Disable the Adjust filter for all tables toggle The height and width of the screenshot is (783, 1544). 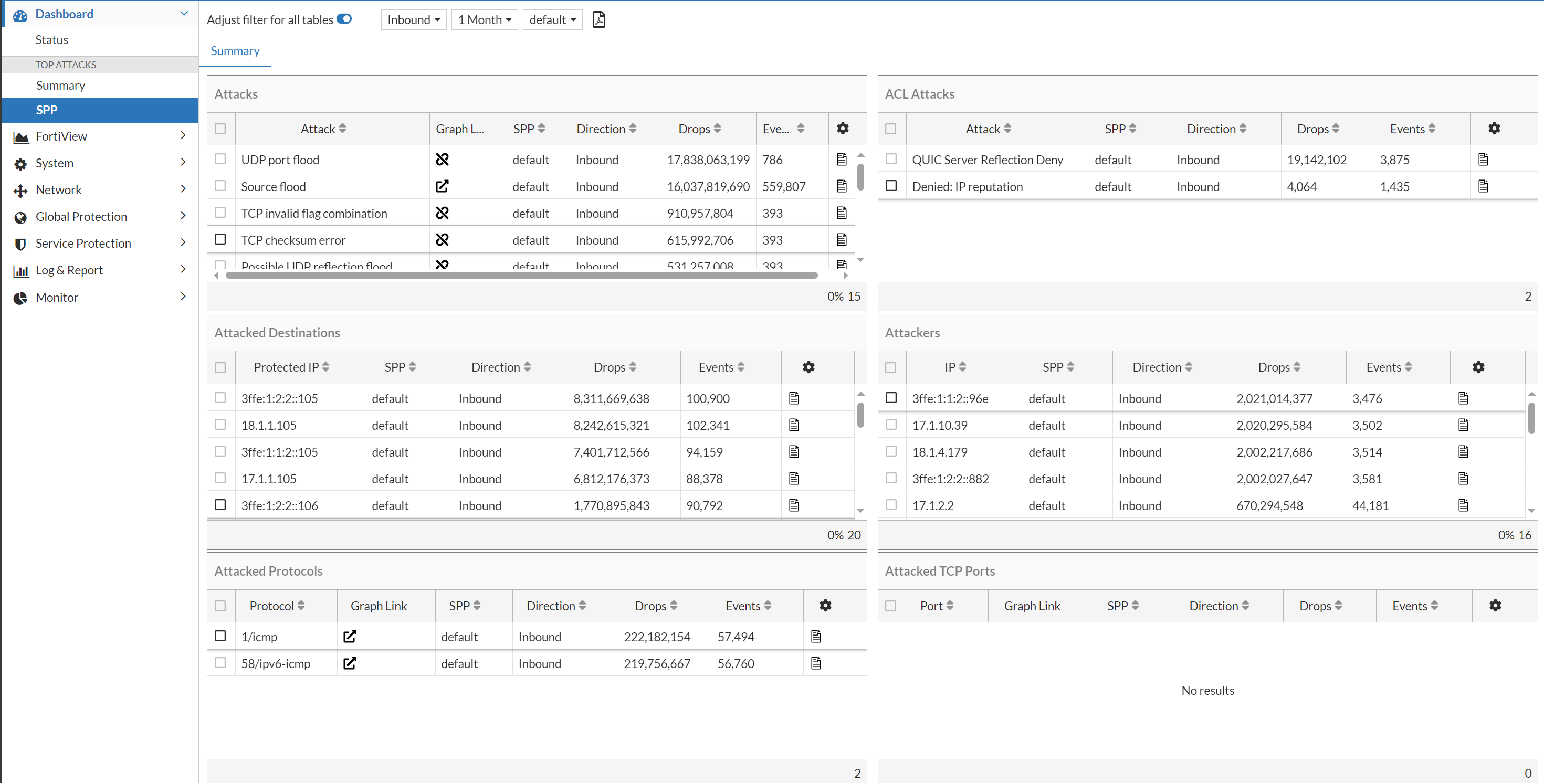(x=344, y=18)
